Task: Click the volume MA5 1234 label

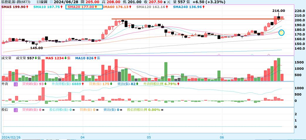Action: (x=58, y=58)
